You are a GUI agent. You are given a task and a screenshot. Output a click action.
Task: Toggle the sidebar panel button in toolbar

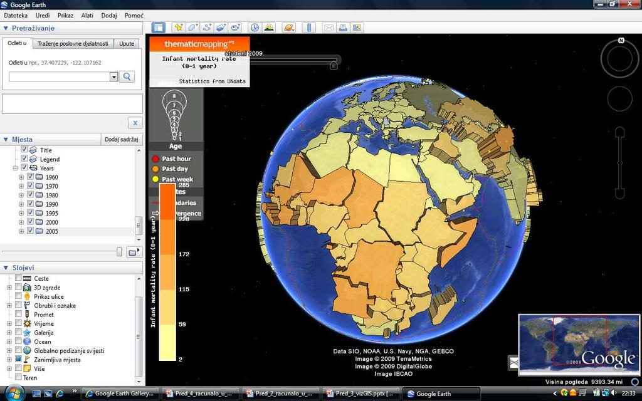pos(159,28)
